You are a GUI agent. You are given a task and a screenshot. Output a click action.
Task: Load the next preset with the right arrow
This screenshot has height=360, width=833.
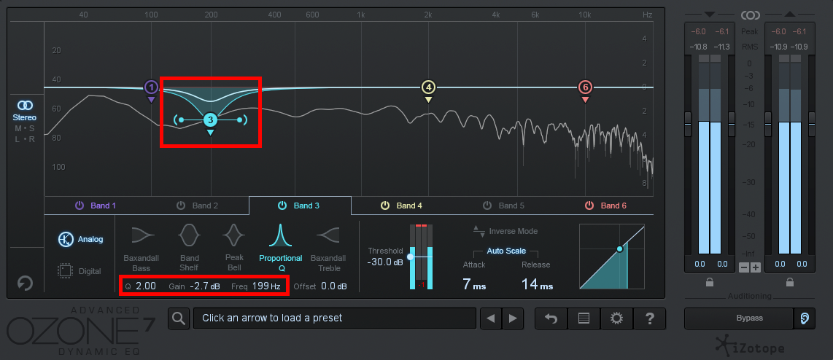tap(513, 318)
